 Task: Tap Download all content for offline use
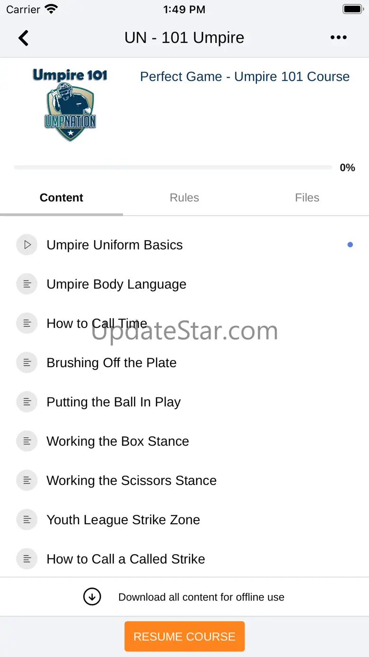(x=201, y=597)
